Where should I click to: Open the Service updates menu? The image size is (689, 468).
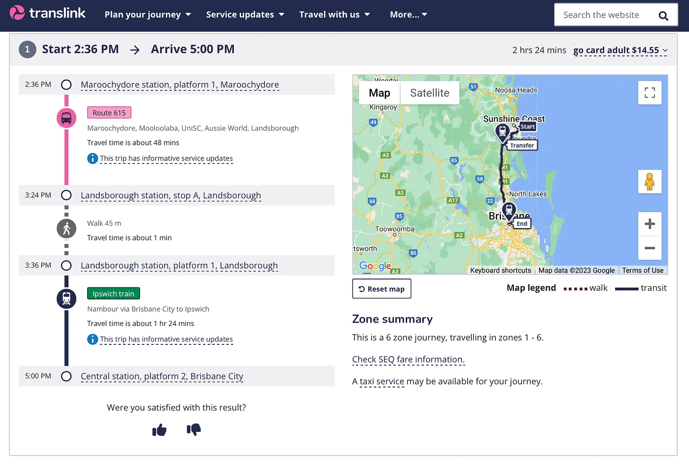pyautogui.click(x=245, y=15)
